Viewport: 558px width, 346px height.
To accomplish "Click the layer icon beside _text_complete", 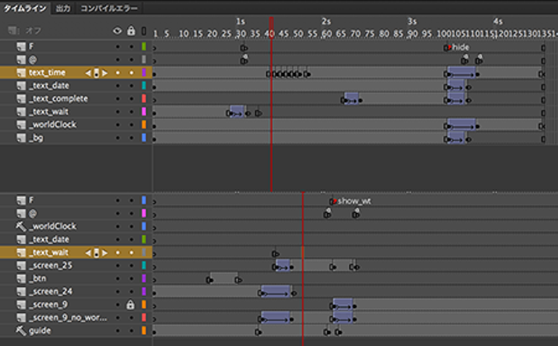I will pyautogui.click(x=21, y=99).
